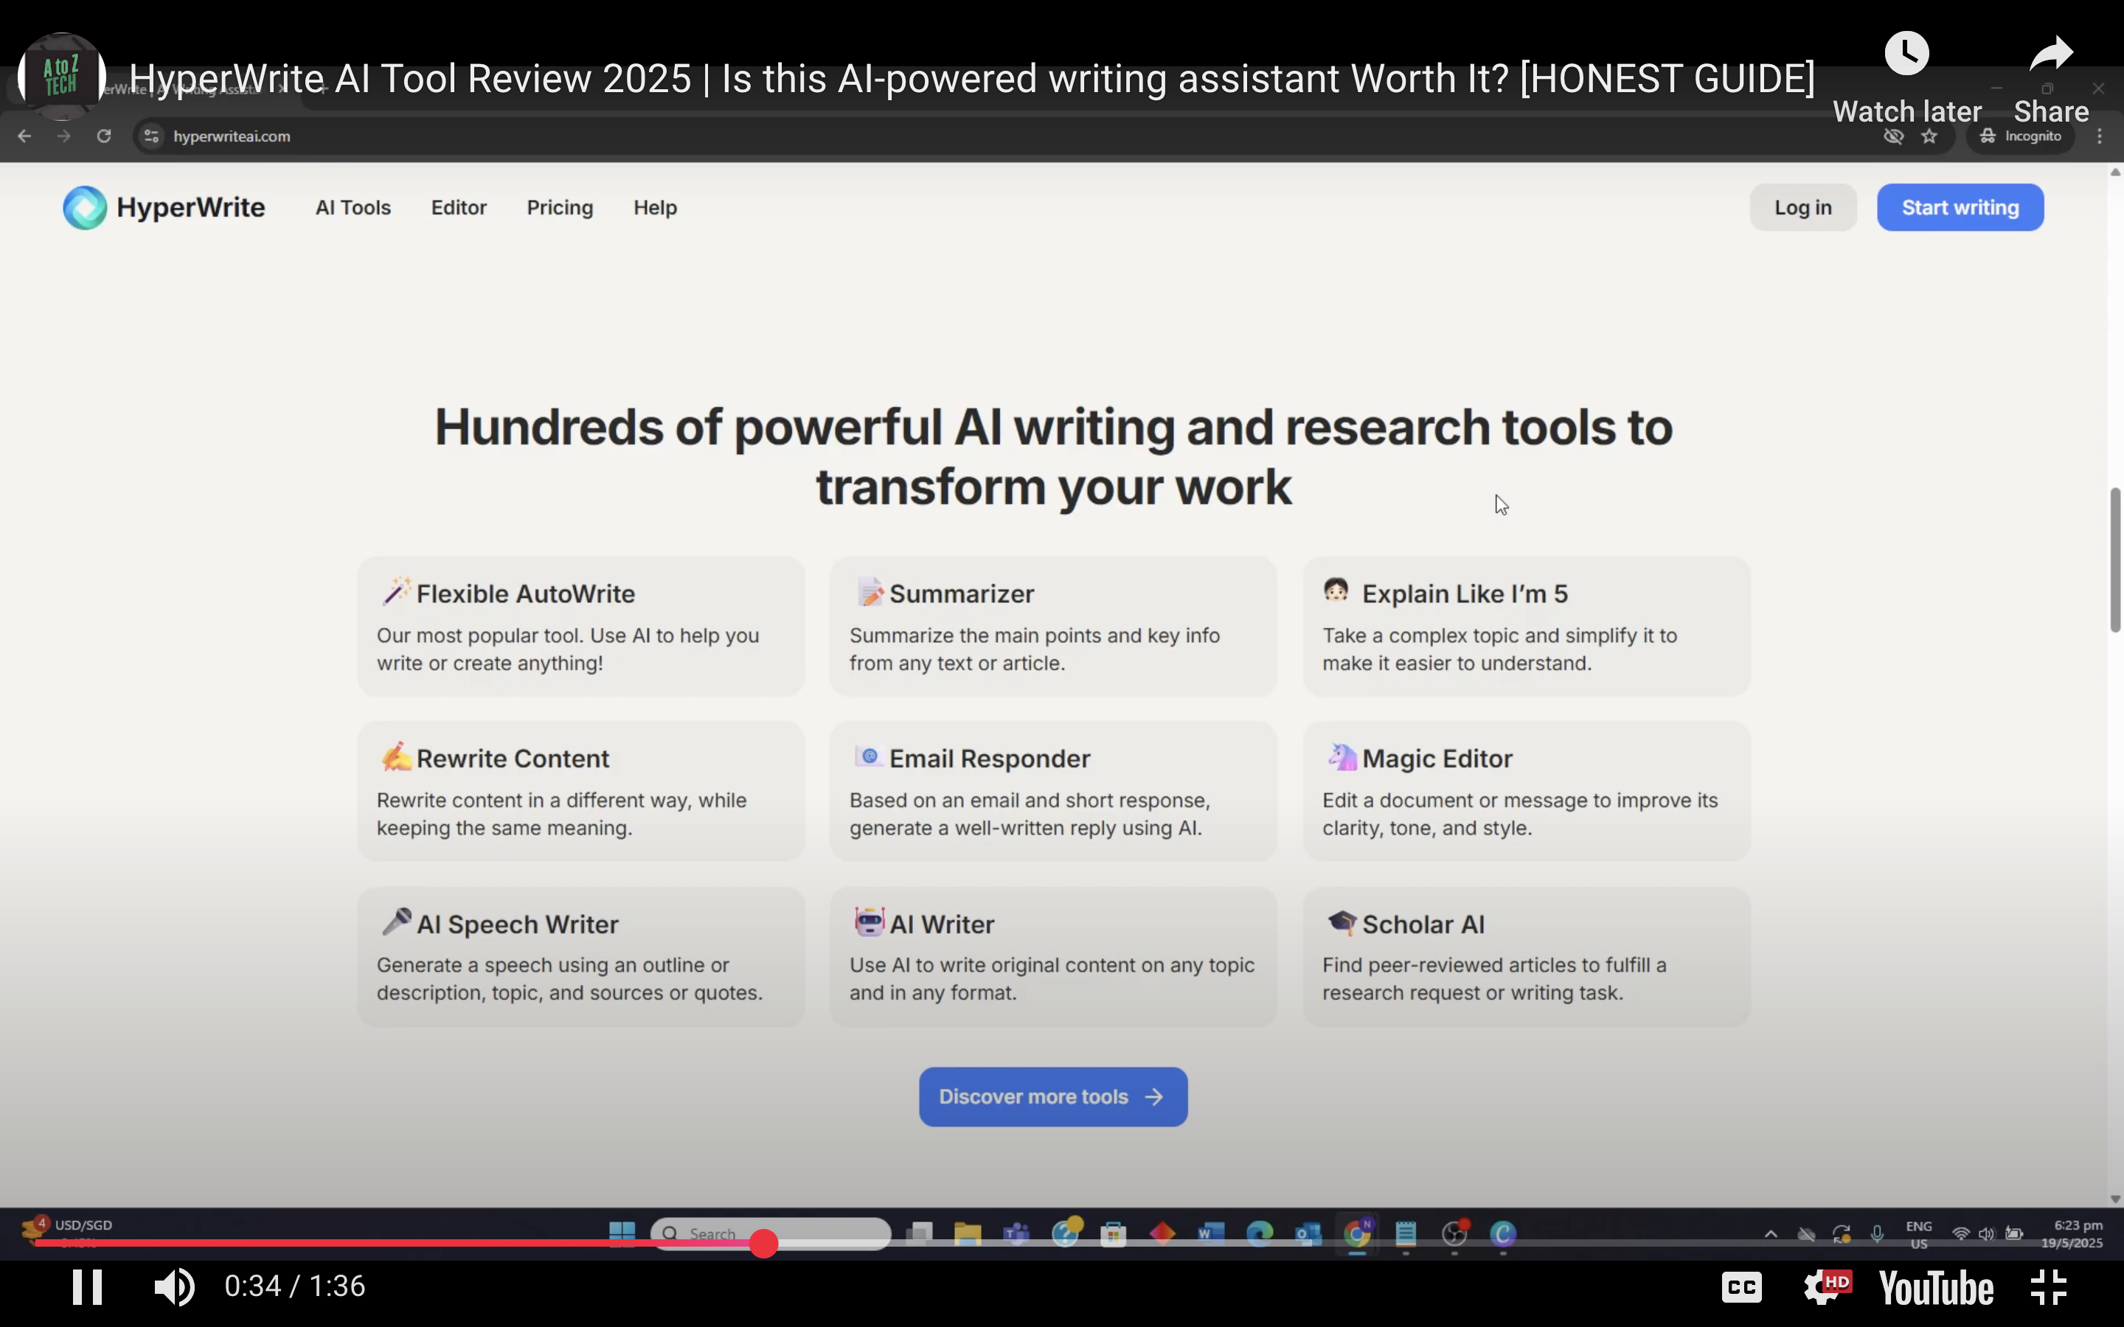Open Microsoft Store from the taskbar

coord(1113,1234)
